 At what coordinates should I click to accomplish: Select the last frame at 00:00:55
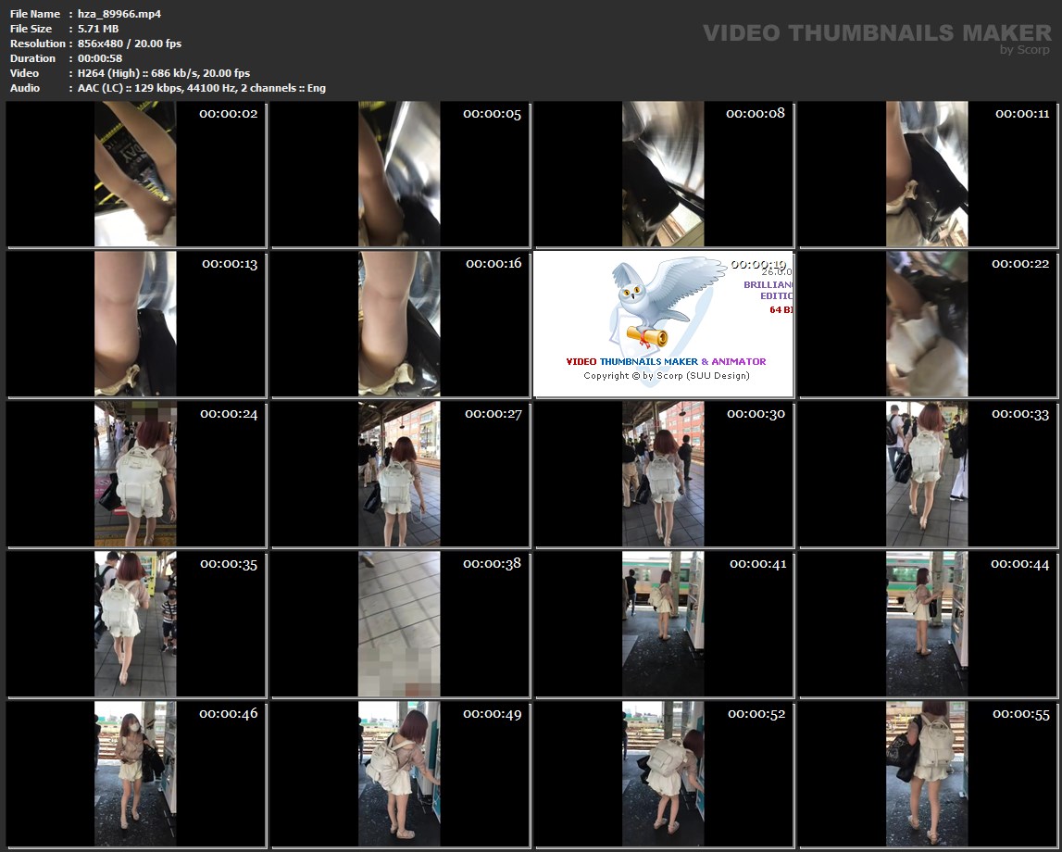[927, 774]
